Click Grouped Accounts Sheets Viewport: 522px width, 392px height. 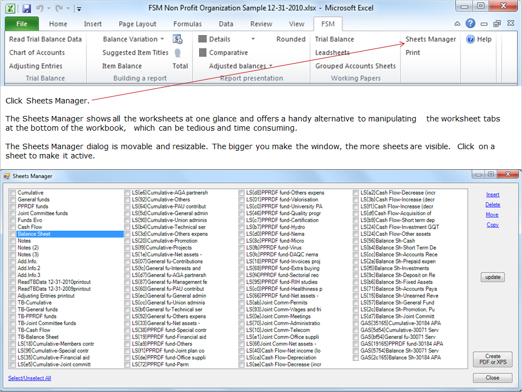(356, 66)
